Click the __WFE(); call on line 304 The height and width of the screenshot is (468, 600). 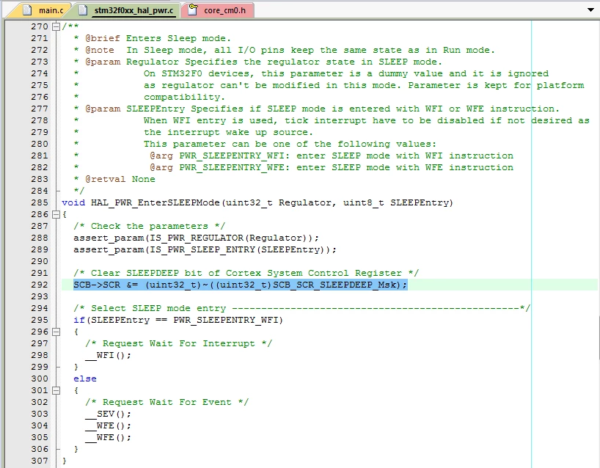[108, 425]
